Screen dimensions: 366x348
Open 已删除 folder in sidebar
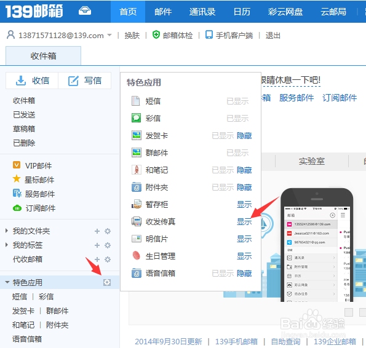pos(24,143)
